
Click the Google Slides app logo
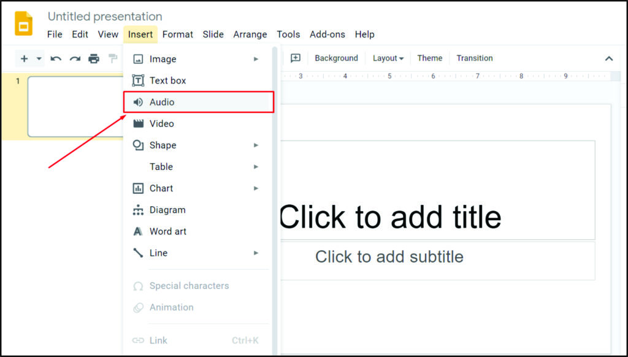23,23
